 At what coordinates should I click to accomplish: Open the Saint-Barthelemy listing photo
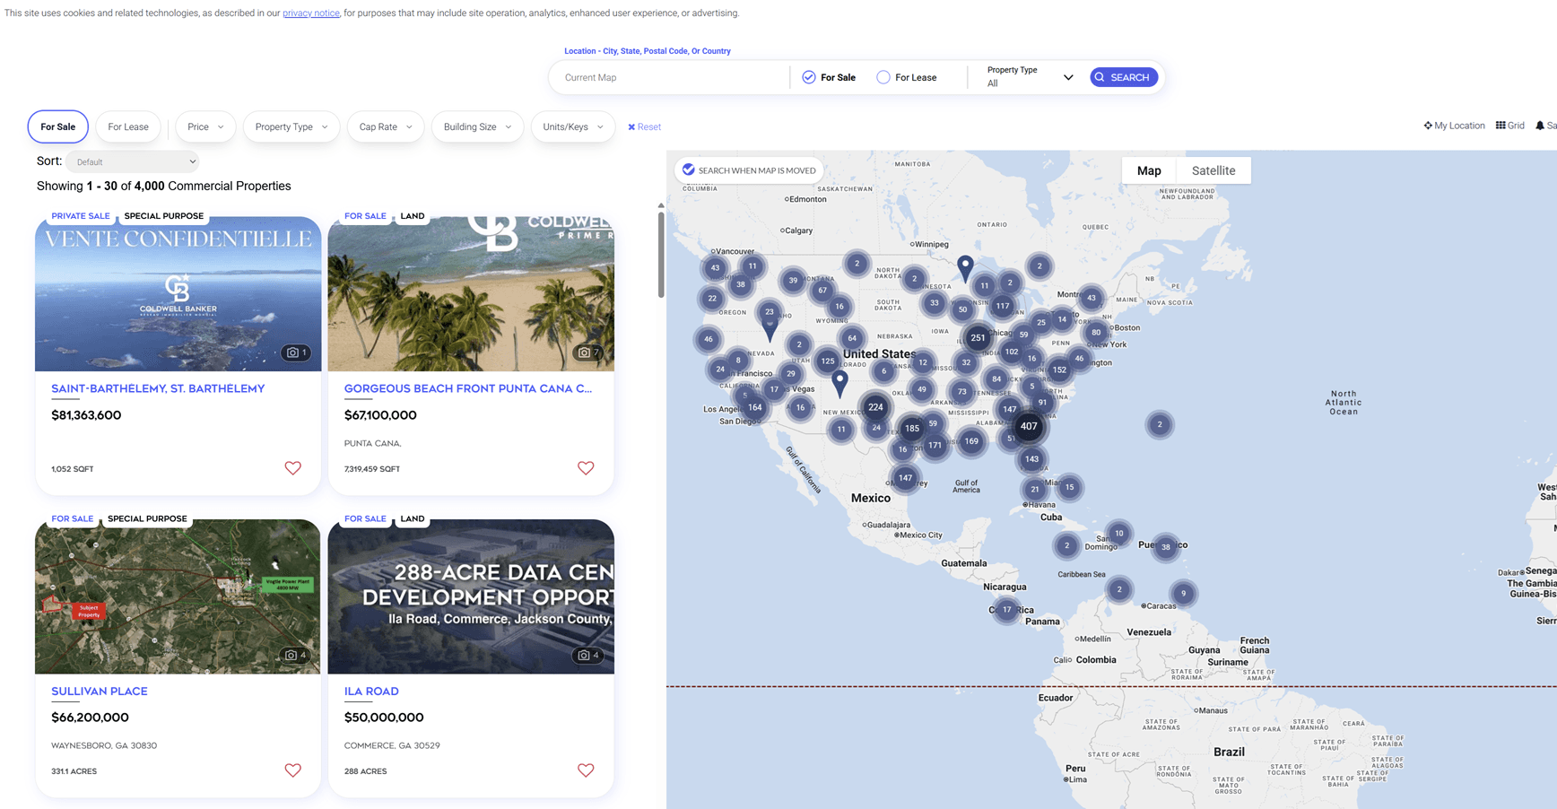[x=178, y=293]
